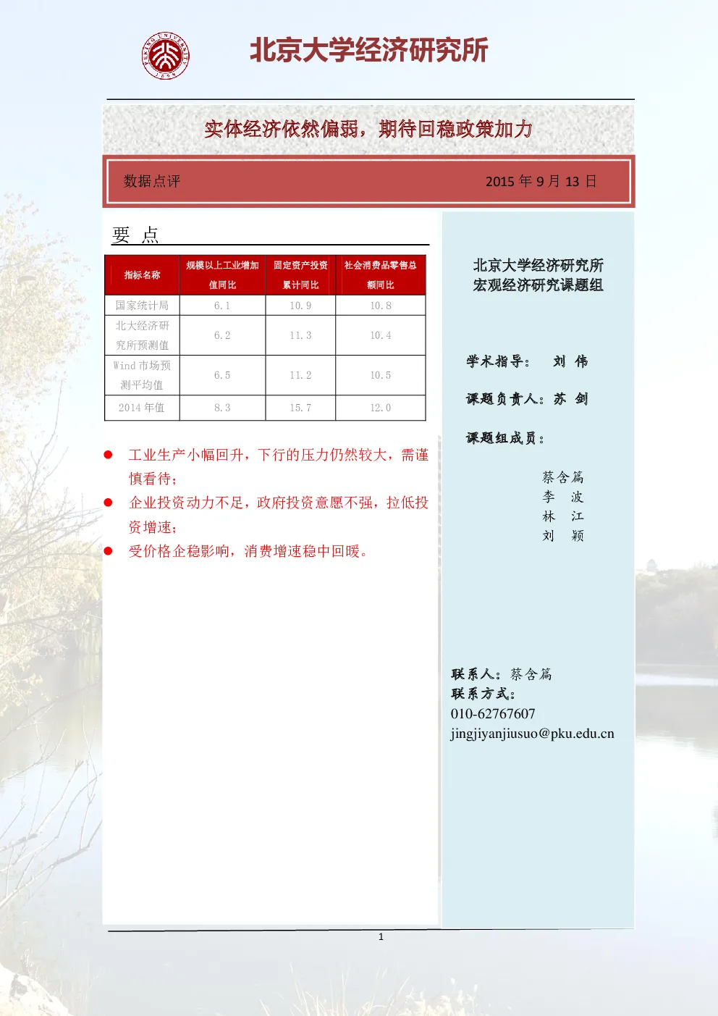Click member name 林 江
Image resolution: width=718 pixels, height=1016 pixels.
click(x=563, y=516)
